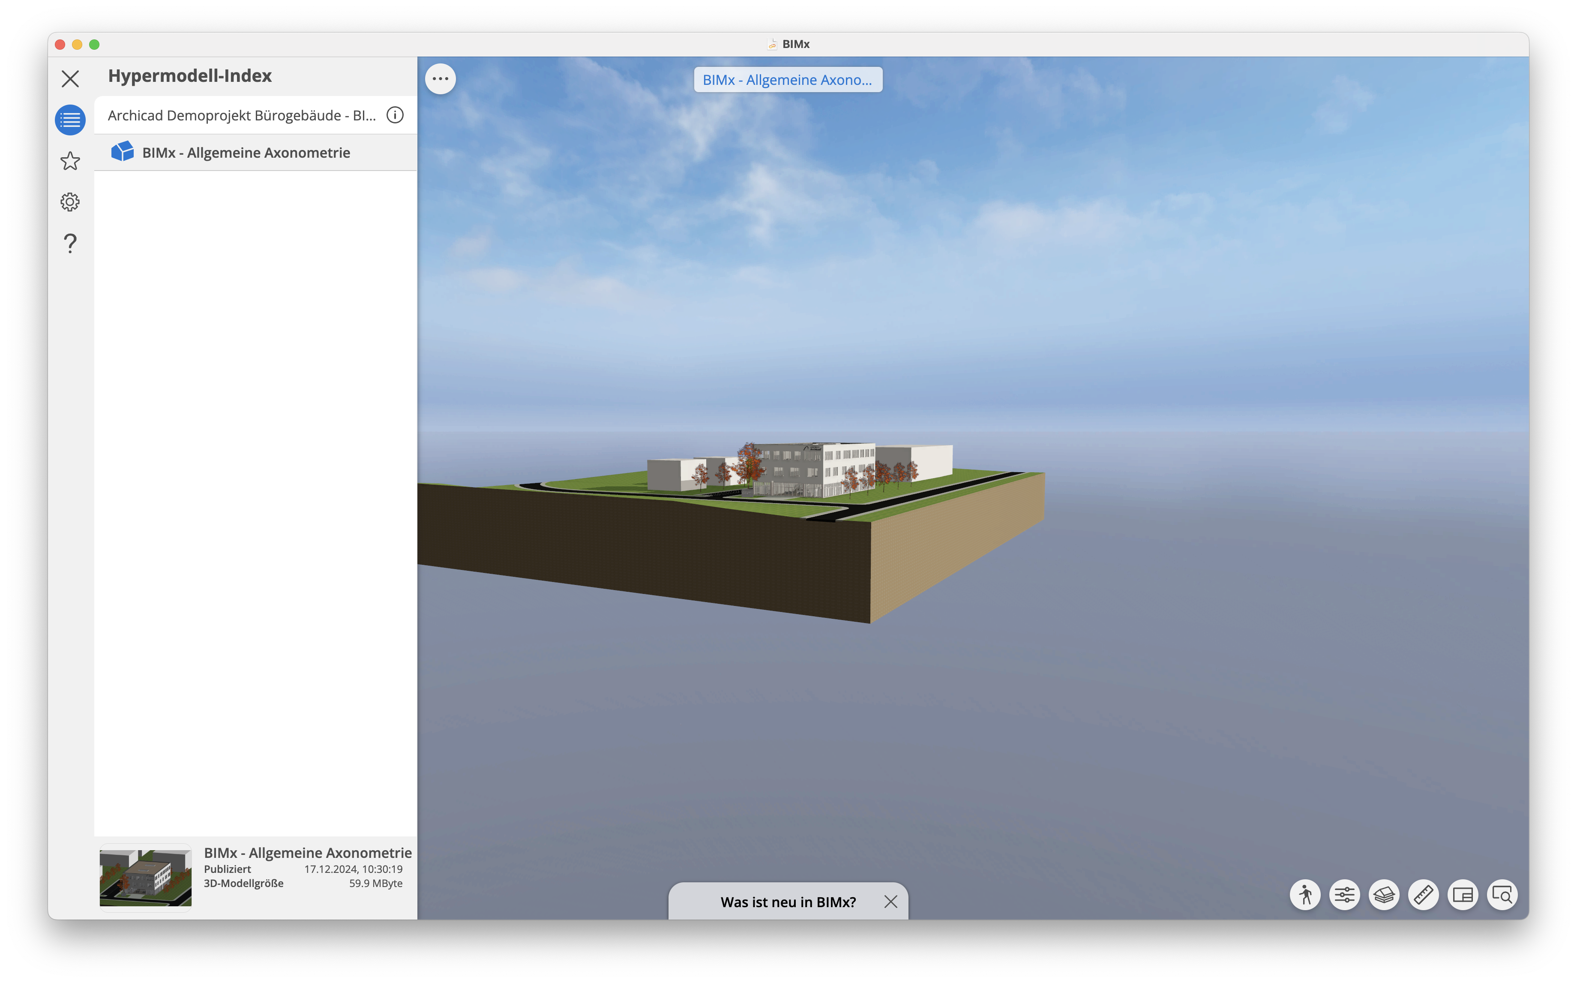Click the BIMx - Allgemeine Axono... view label
This screenshot has width=1577, height=983.
pos(788,79)
